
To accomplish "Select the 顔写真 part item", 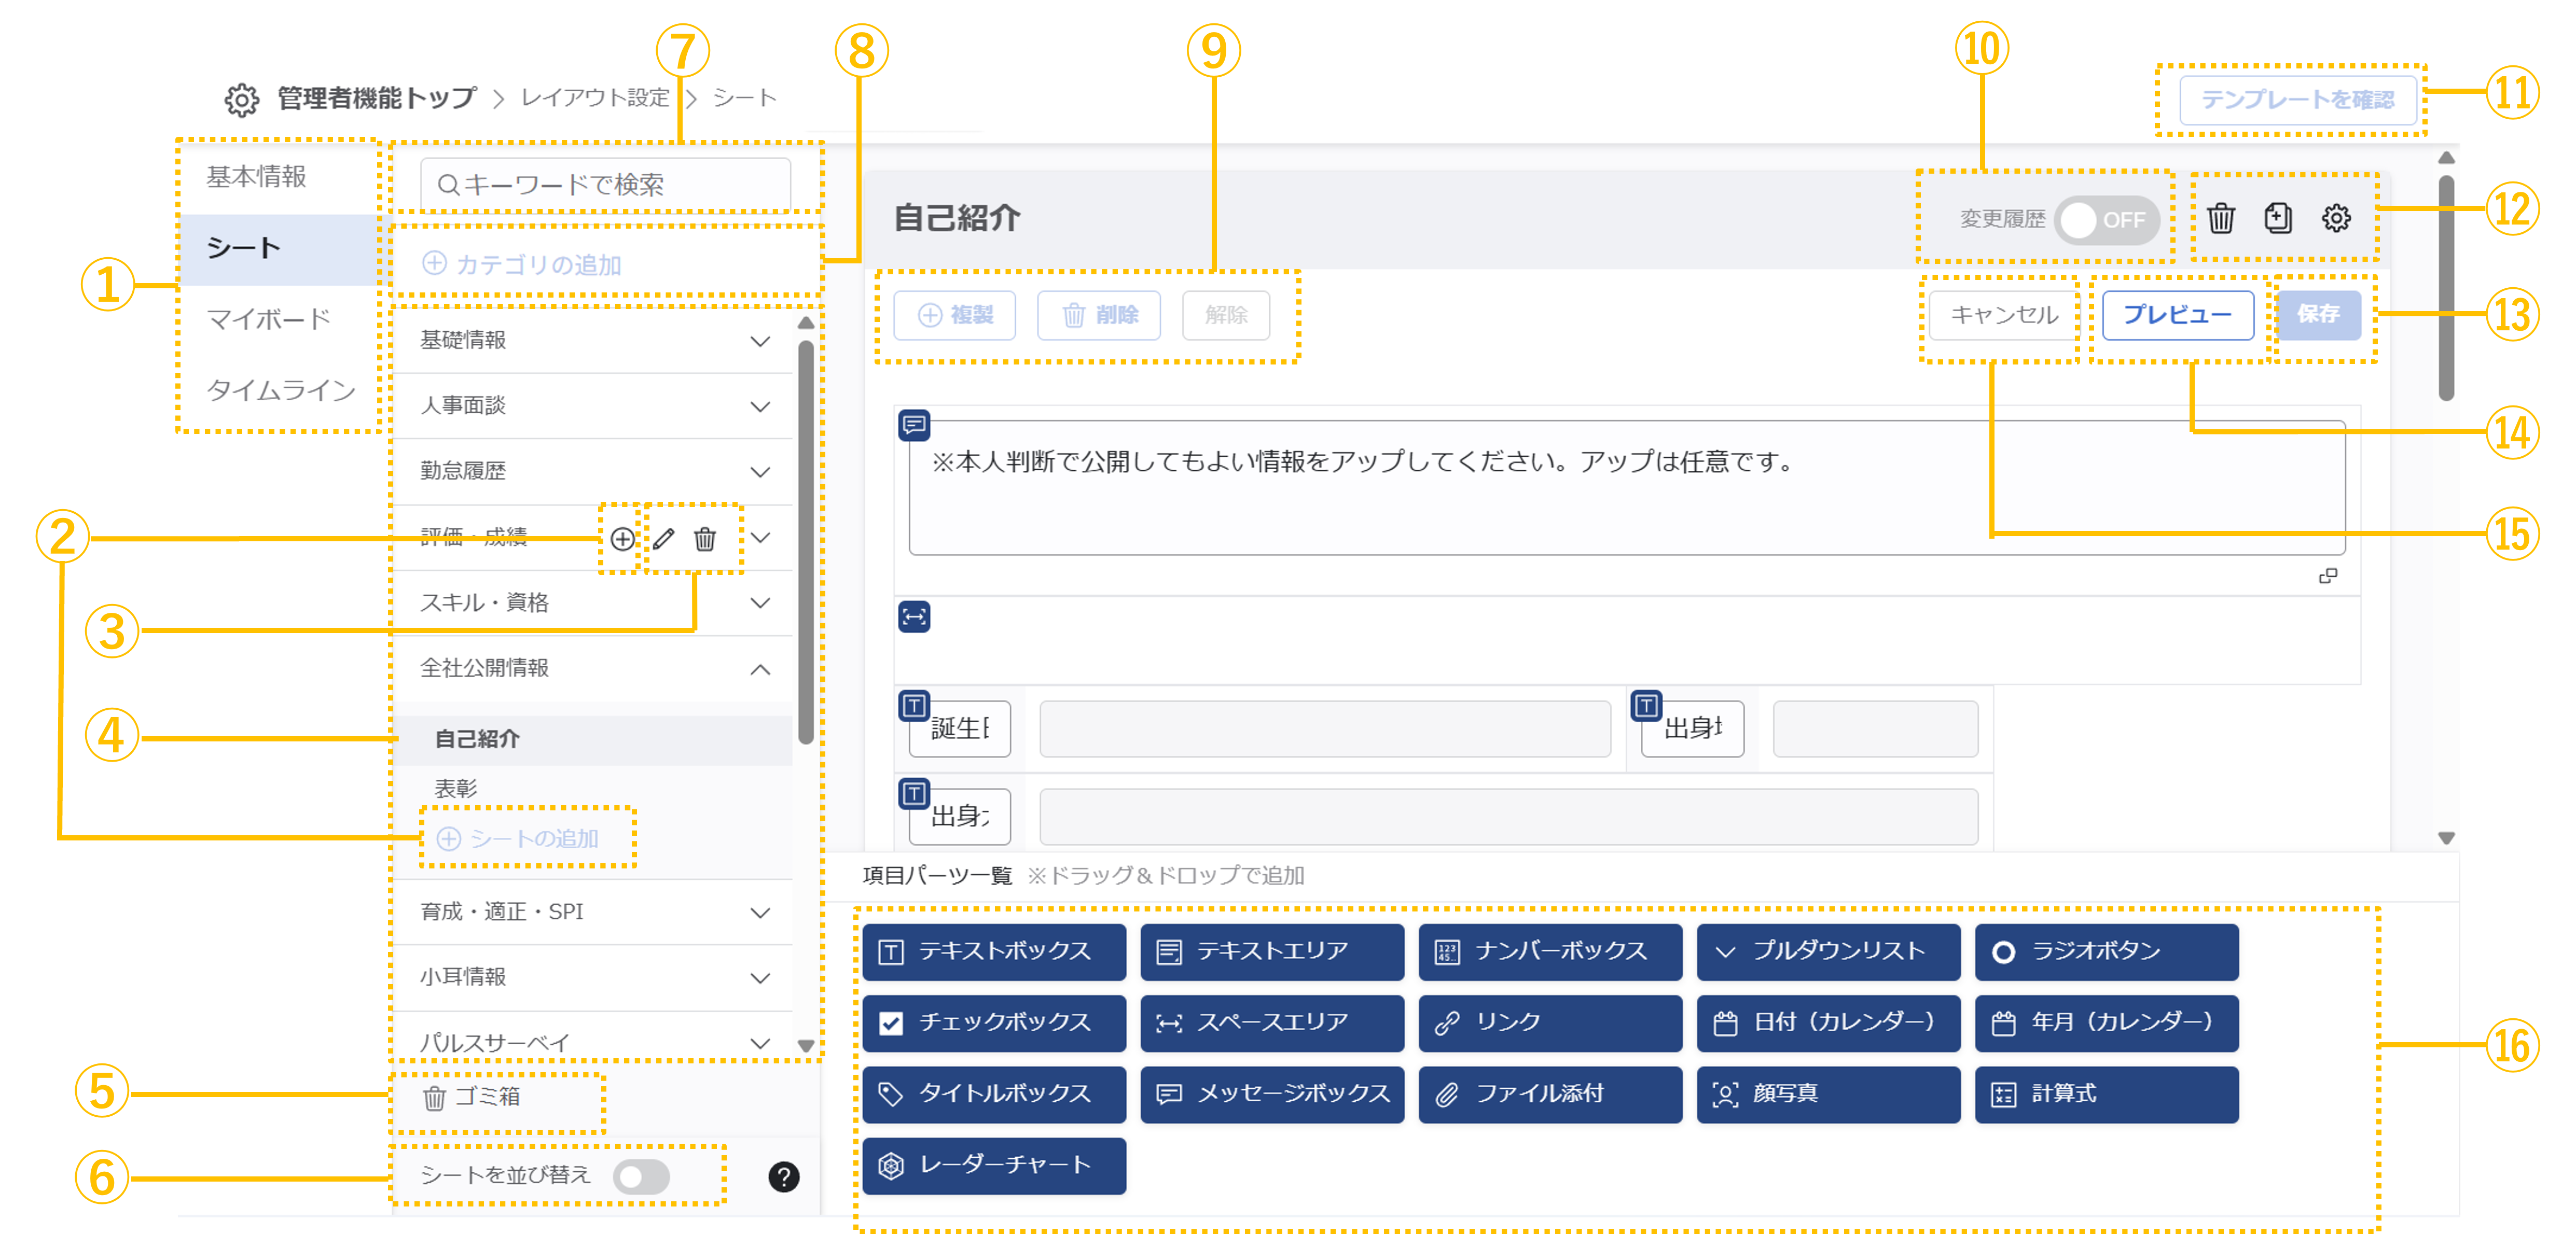I will pos(1827,1094).
